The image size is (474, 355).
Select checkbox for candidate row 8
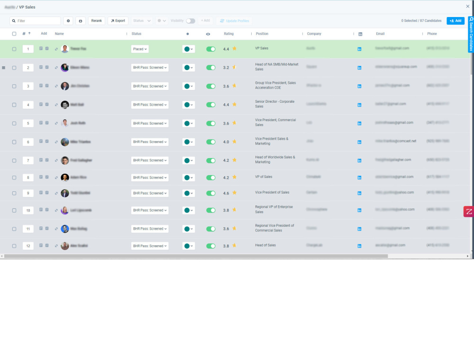(14, 177)
